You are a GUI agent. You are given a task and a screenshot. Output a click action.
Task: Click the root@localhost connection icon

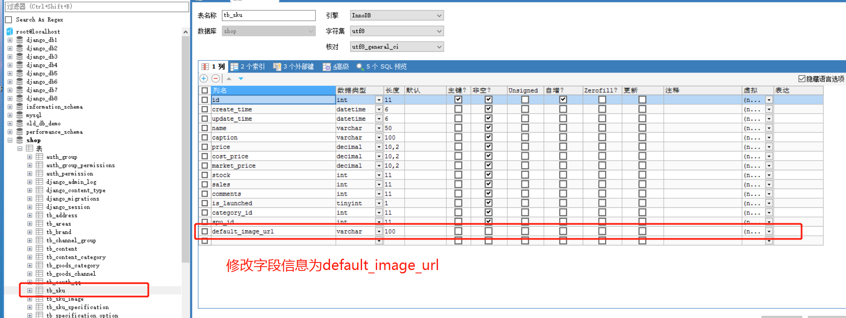coord(10,31)
